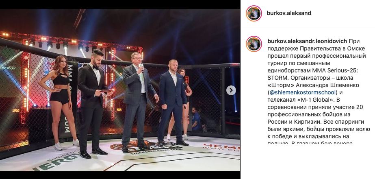Select the last carousel indicator dot
Screen dimensions: 375x179
(x=125, y=164)
